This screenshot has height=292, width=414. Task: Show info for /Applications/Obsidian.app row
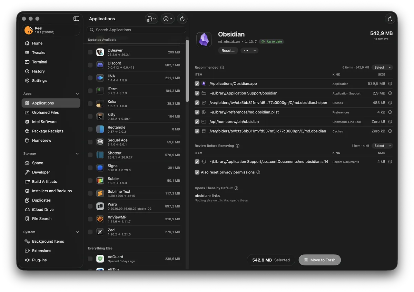(390, 83)
